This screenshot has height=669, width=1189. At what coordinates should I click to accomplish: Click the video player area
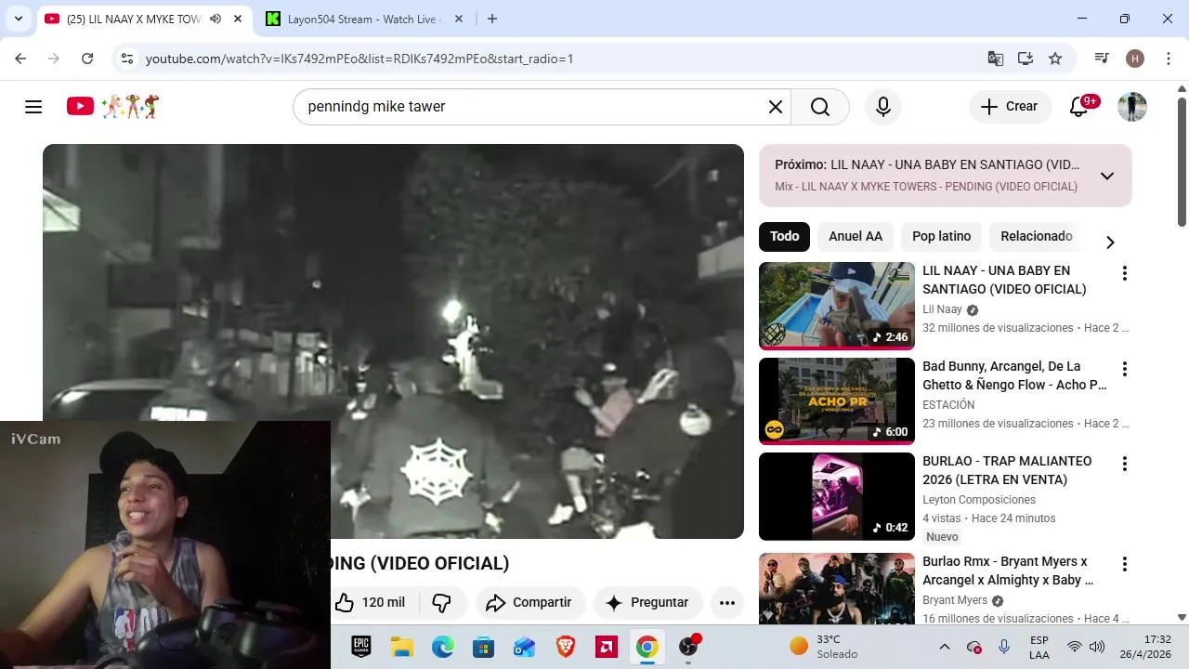pos(393,341)
